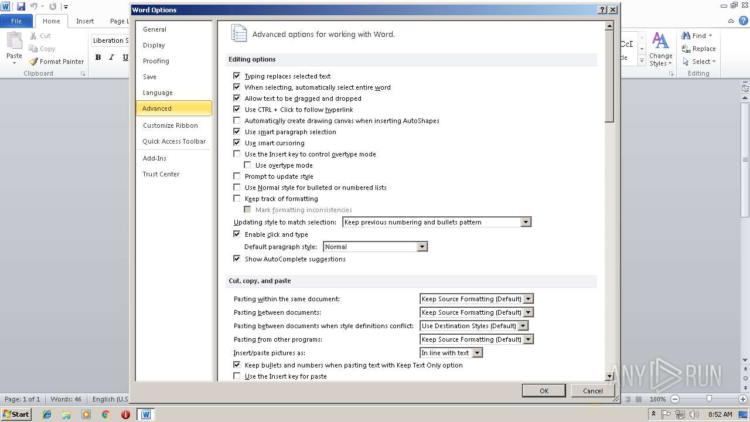Uncheck Allow text to be dragged and dropped
This screenshot has height=422, width=750.
pyautogui.click(x=237, y=98)
